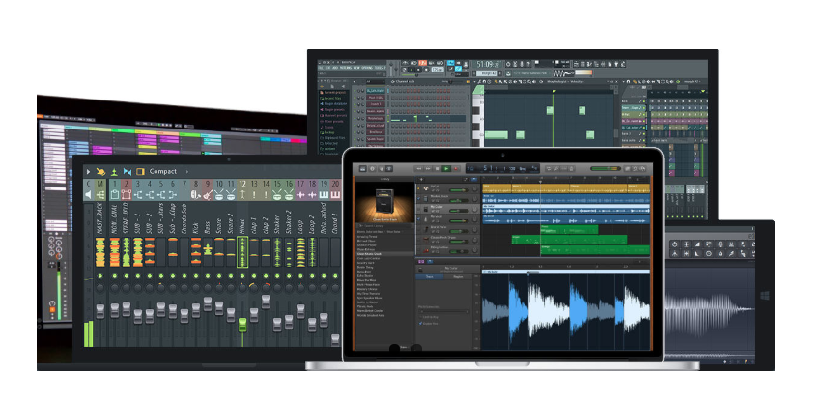Screen dimensions: 823x402
Task: Open FL Studio EDIT menu
Action: (328, 69)
